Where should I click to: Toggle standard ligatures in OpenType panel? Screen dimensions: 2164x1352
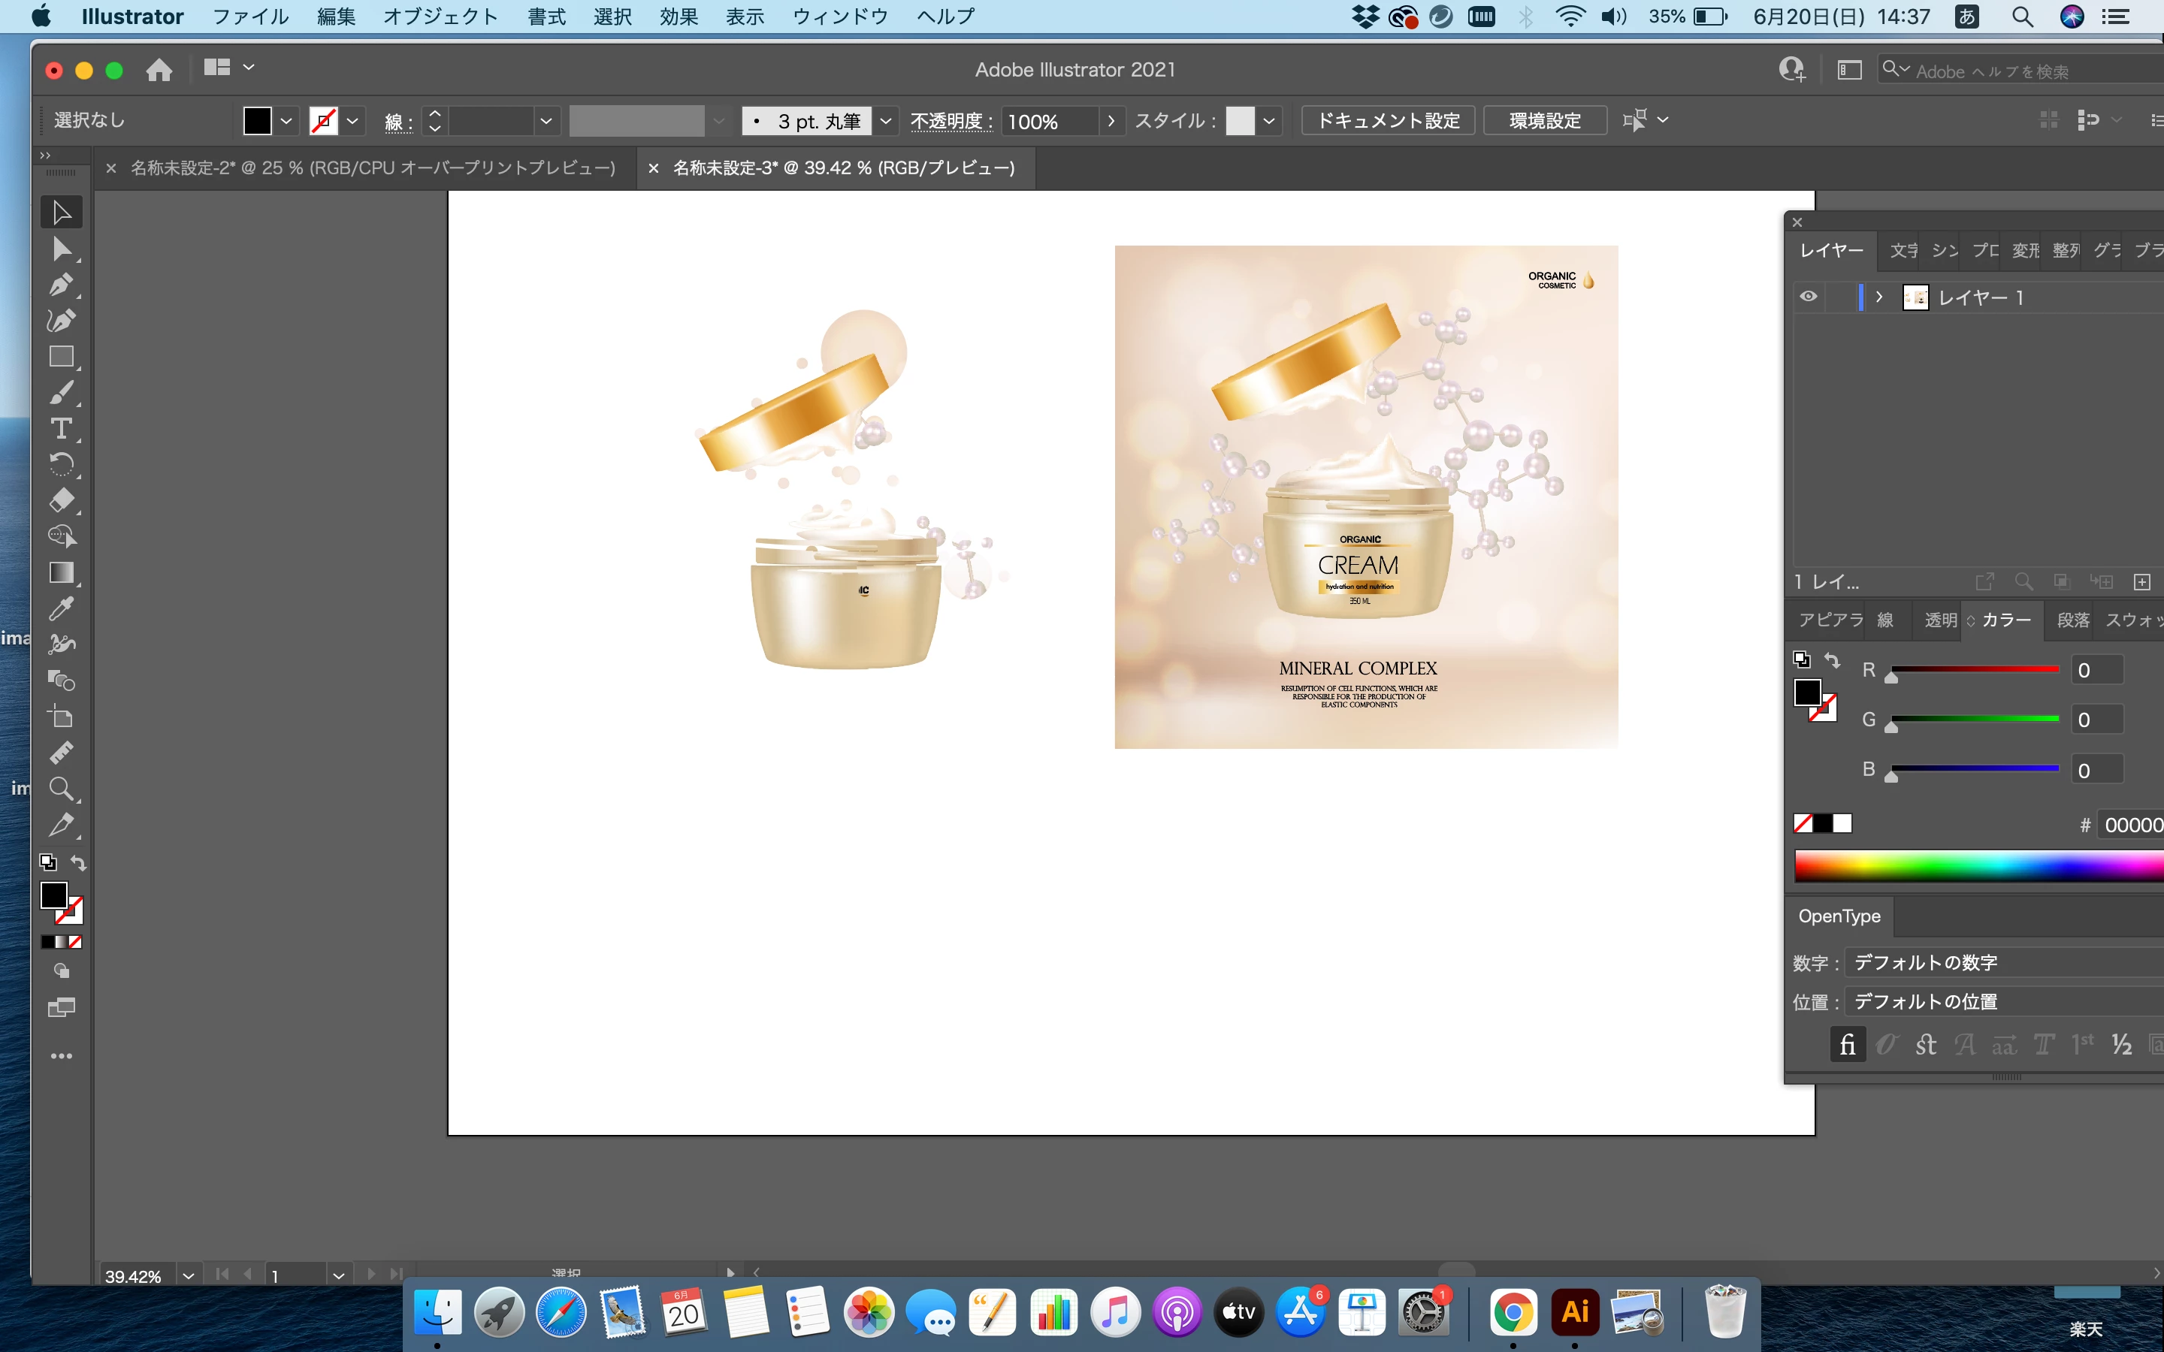pyautogui.click(x=1848, y=1044)
